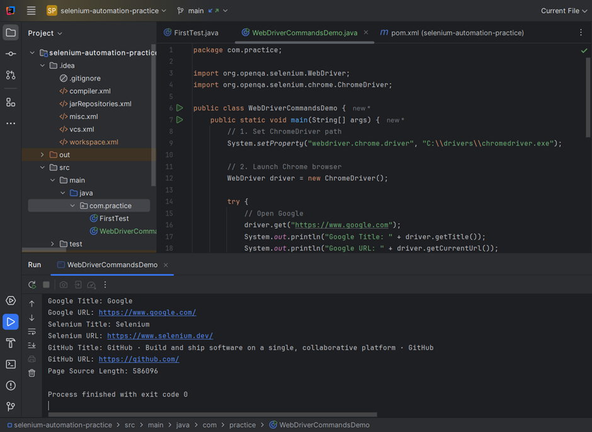Viewport: 592px width, 432px height.
Task: Open the main branch dropdown
Action: click(x=202, y=11)
